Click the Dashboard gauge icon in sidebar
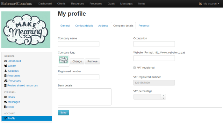Viewport: 223px width, 124px height. point(5,61)
